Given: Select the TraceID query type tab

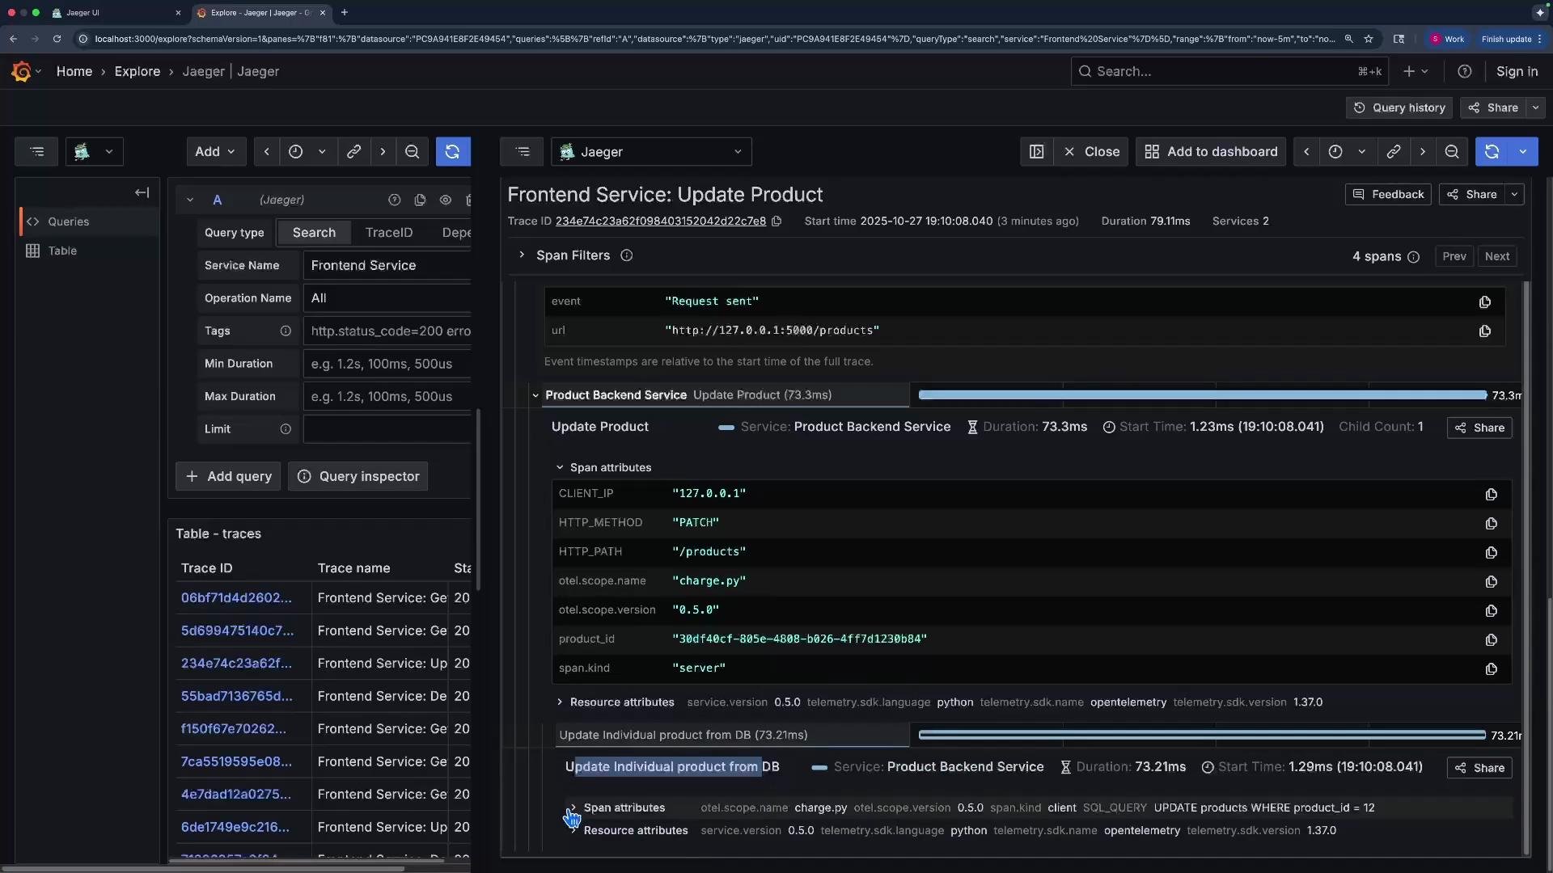Looking at the screenshot, I should point(389,232).
